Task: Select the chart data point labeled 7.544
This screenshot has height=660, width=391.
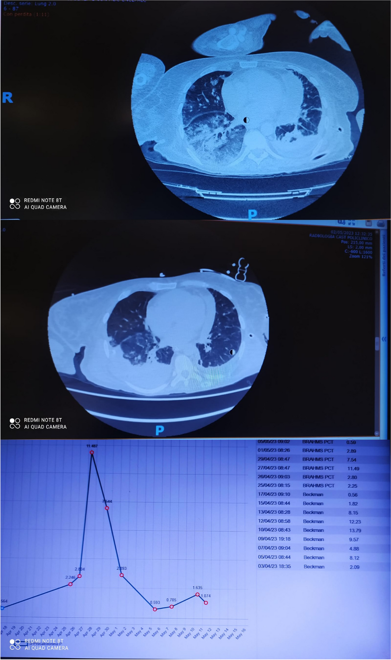Action: (107, 508)
